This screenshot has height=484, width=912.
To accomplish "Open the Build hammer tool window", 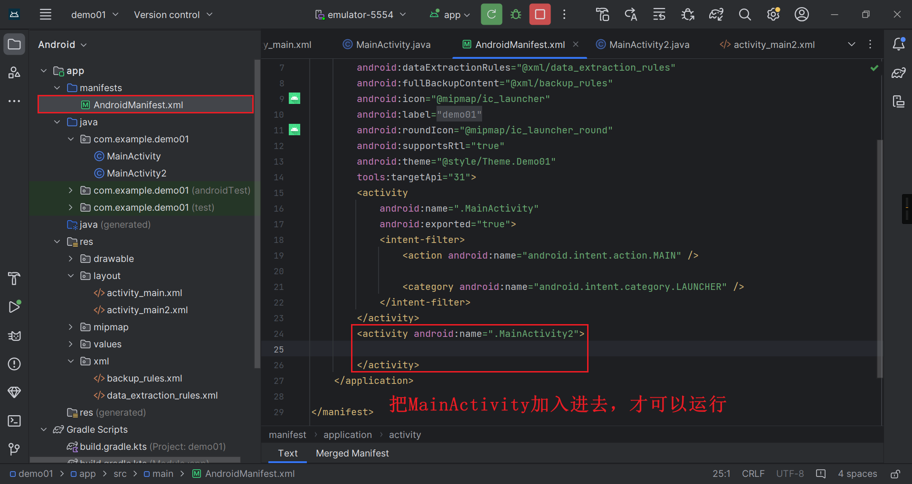I will (14, 279).
